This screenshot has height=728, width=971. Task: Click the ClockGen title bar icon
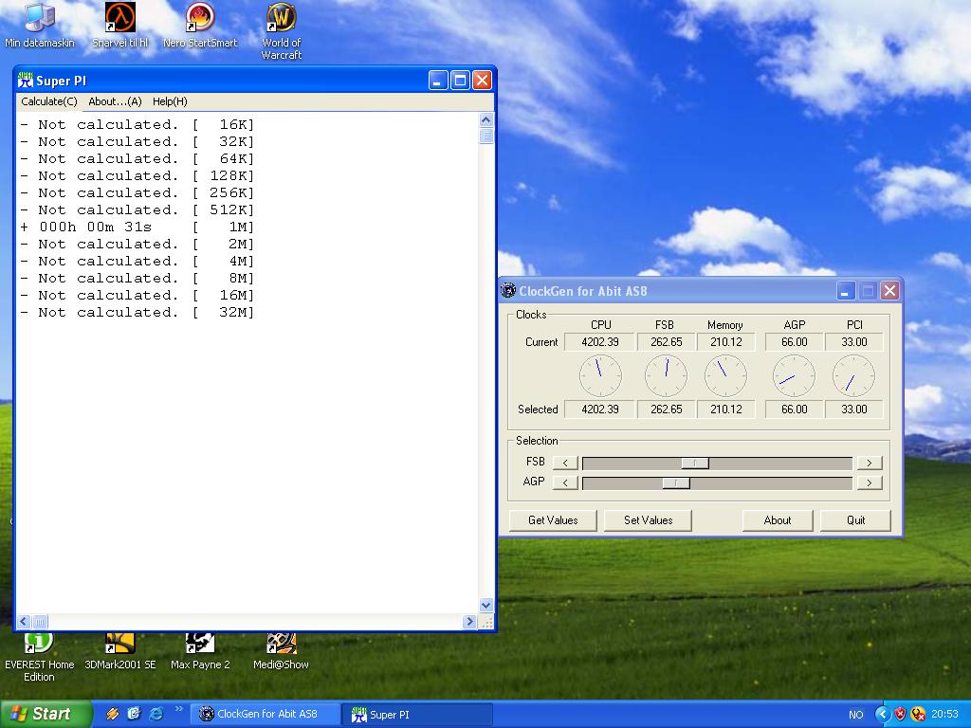tap(508, 290)
